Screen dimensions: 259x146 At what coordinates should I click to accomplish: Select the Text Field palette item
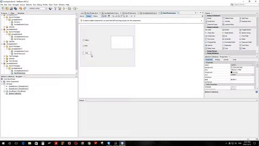[x=244, y=36]
